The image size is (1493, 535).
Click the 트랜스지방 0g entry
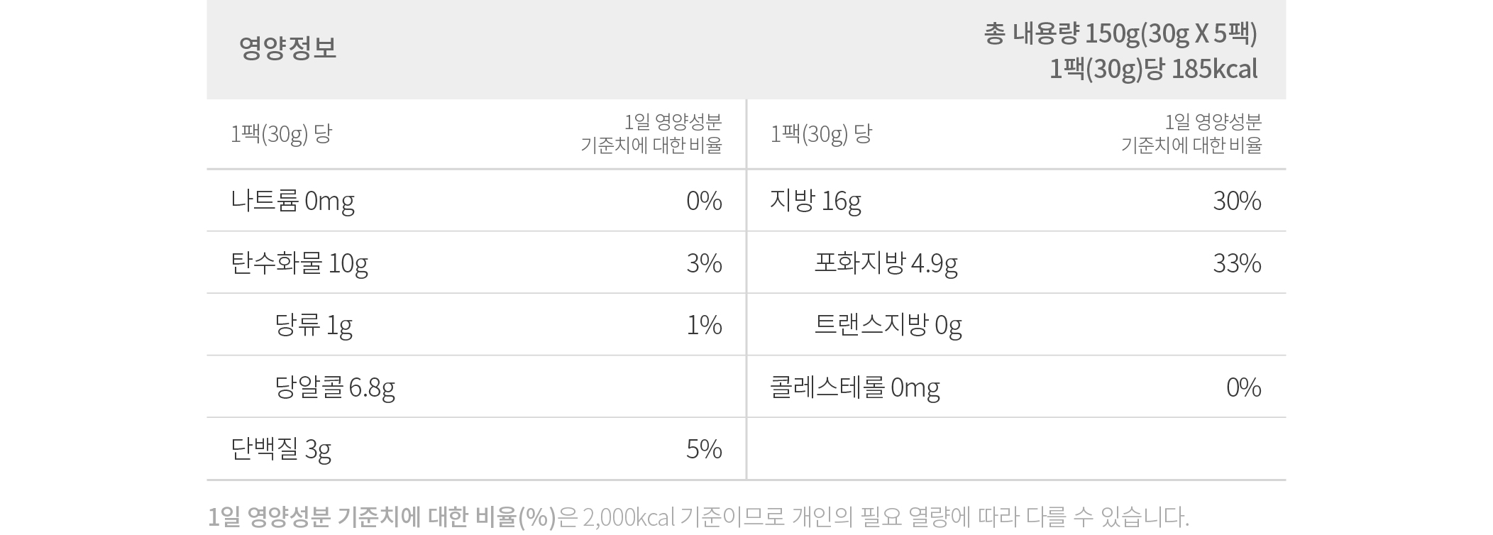[888, 325]
